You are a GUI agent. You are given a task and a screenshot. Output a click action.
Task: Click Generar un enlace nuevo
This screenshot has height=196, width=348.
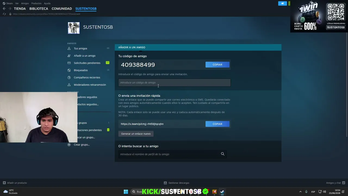[x=136, y=134]
